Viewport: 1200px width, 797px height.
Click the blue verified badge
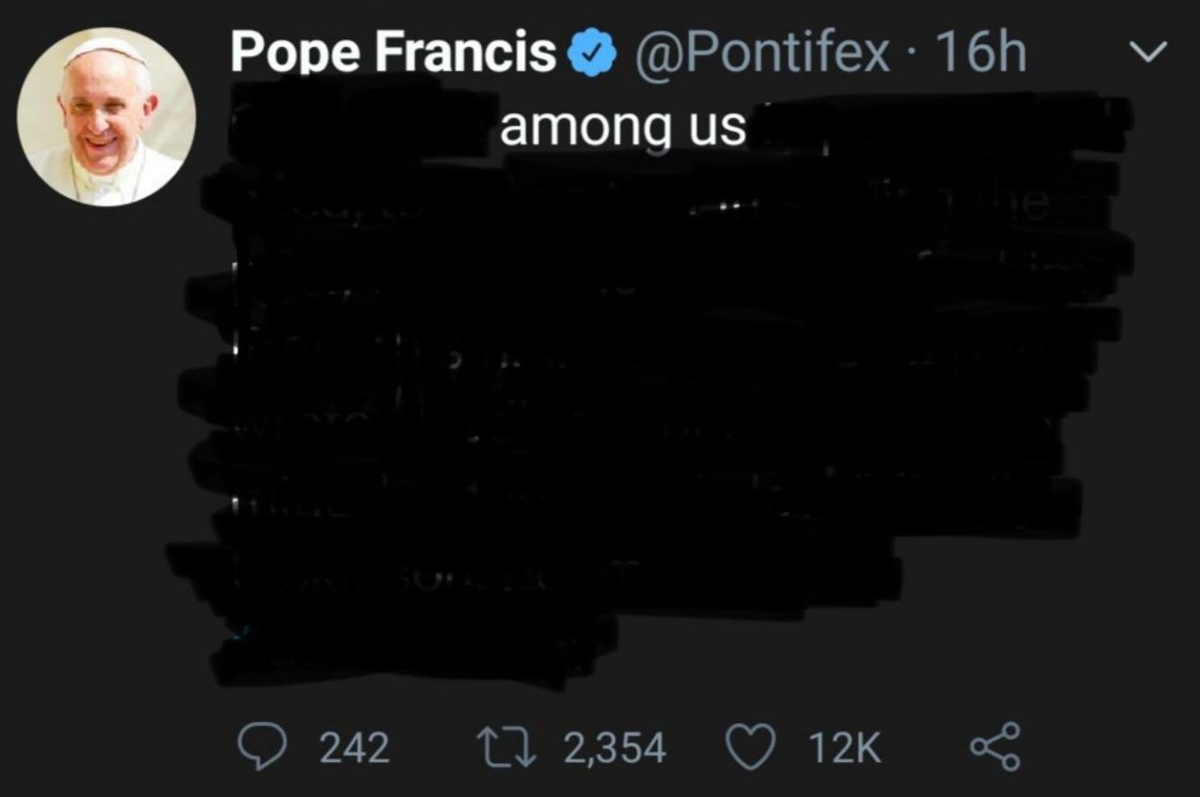click(593, 54)
